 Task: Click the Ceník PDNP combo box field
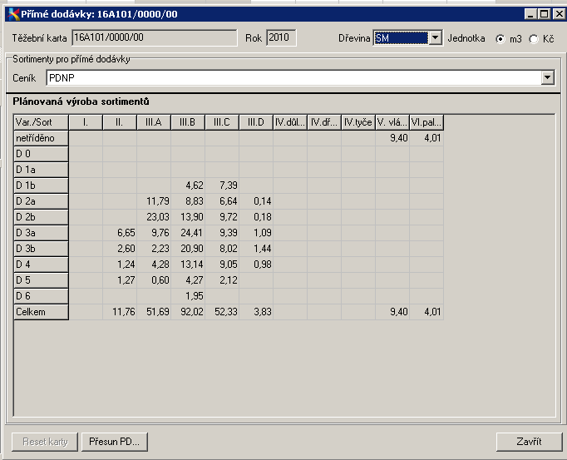[x=300, y=78]
